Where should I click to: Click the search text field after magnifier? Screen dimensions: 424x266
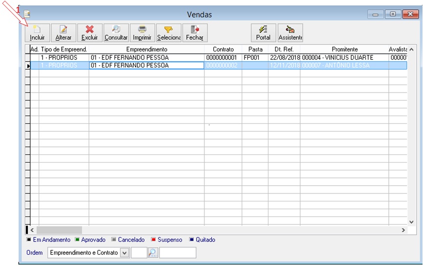[178, 253]
